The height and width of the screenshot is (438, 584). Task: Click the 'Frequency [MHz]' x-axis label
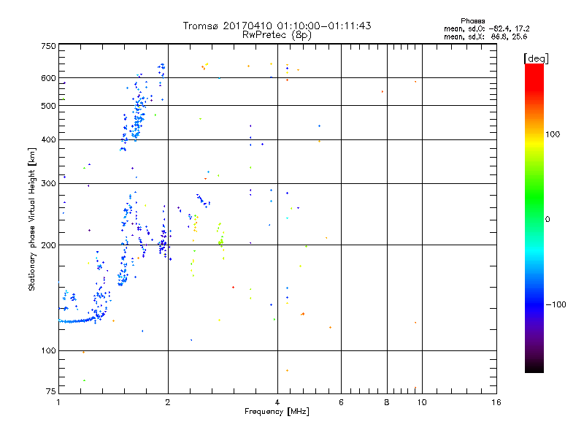coord(277,412)
